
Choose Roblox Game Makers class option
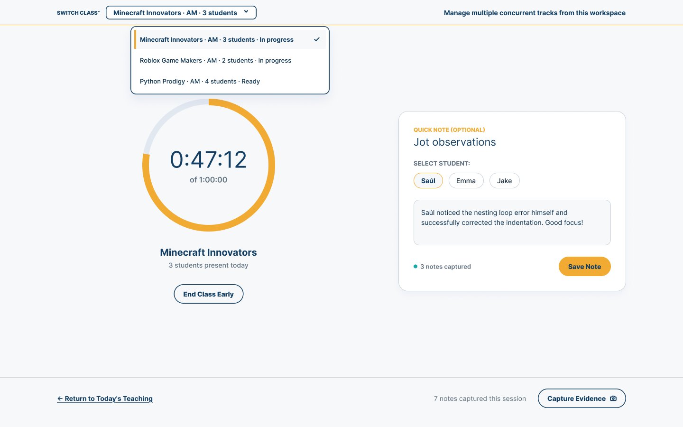tap(230, 60)
